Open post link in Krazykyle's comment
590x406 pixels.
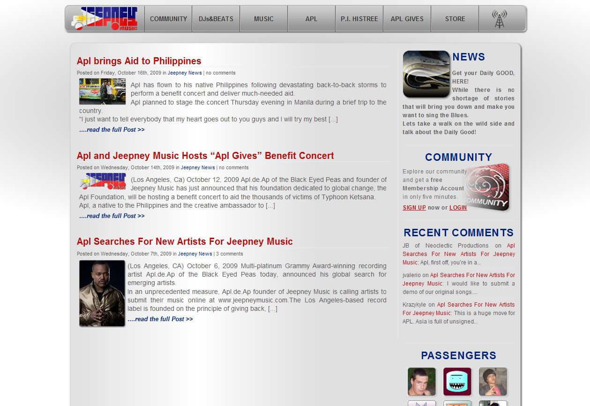(459, 309)
